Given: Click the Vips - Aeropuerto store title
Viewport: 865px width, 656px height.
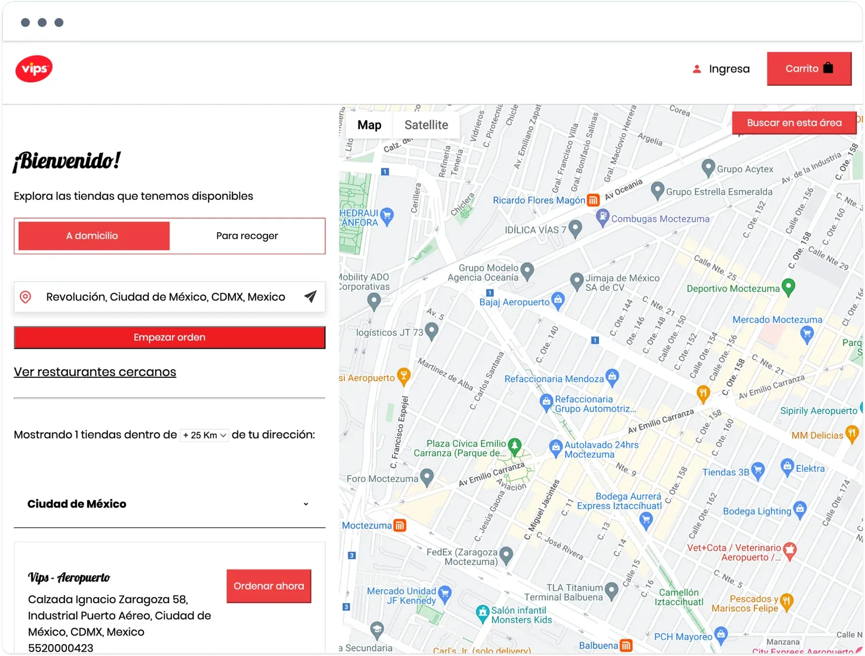Looking at the screenshot, I should [x=69, y=578].
